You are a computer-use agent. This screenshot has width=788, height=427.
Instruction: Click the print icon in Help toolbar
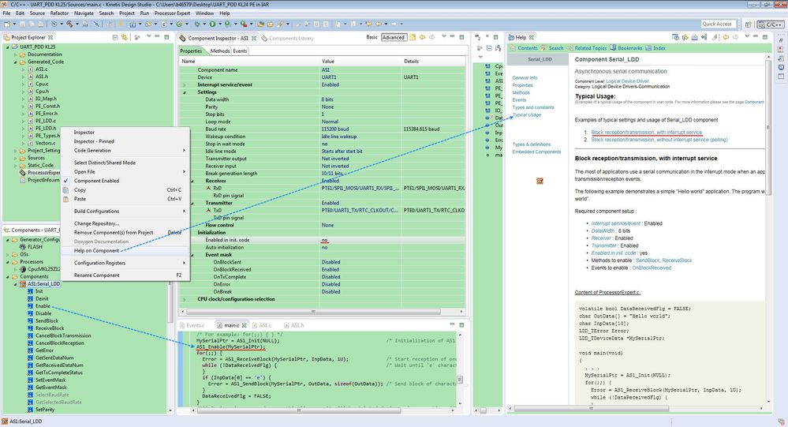click(694, 37)
